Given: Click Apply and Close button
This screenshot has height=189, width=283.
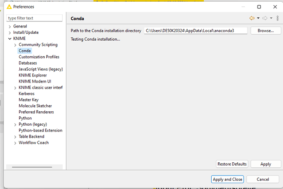Looking at the screenshot, I should (227, 179).
